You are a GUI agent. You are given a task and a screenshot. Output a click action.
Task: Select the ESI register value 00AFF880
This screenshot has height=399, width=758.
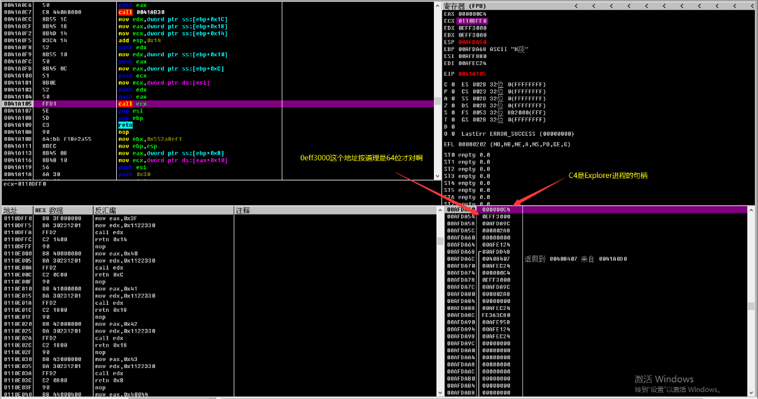(x=472, y=56)
